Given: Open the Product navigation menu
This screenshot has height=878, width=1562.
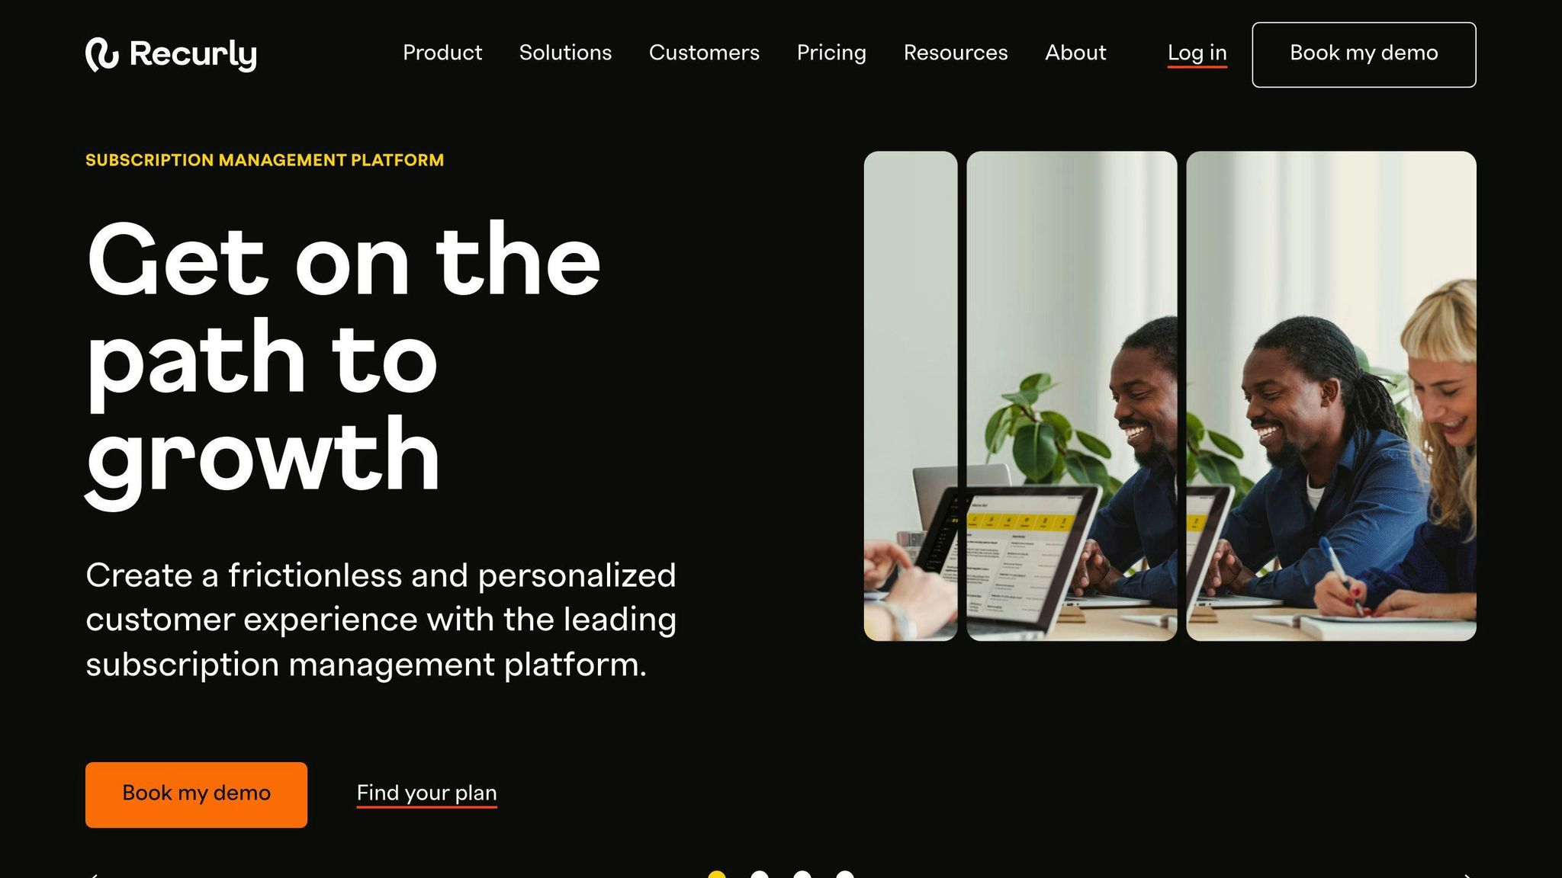Looking at the screenshot, I should click(442, 53).
